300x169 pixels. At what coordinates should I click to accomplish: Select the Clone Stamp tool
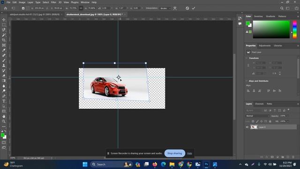coord(4,66)
